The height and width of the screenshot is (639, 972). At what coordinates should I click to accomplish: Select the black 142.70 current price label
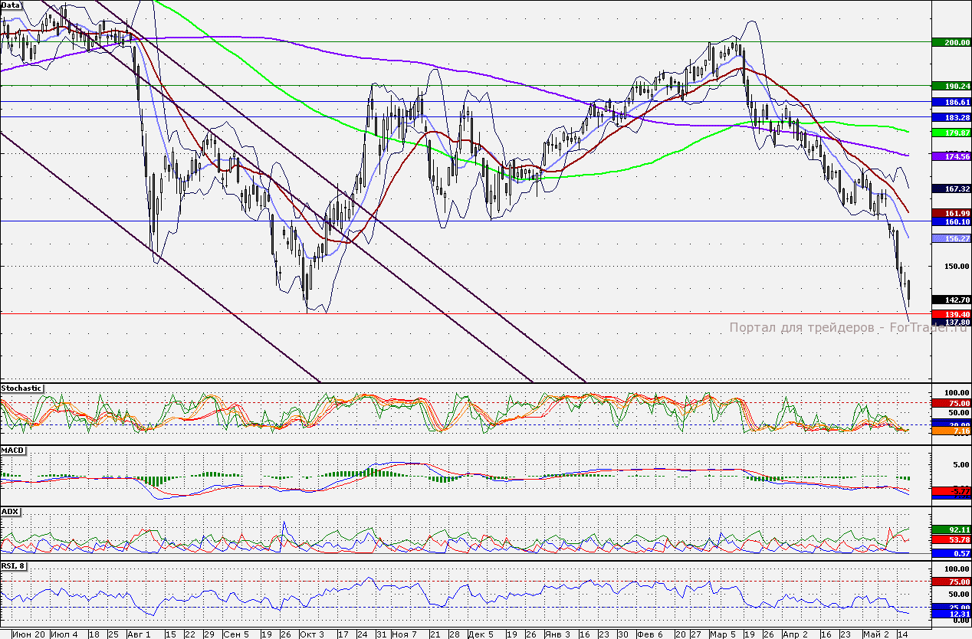coord(951,300)
